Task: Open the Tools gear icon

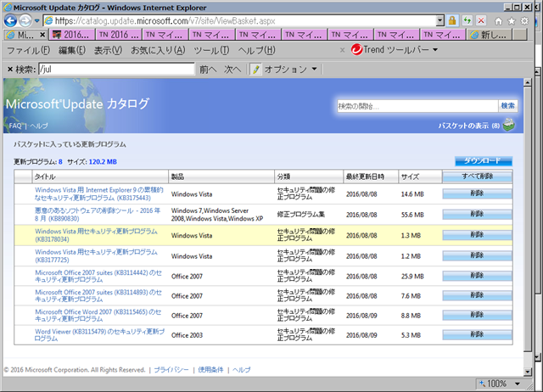Action: tap(524, 21)
